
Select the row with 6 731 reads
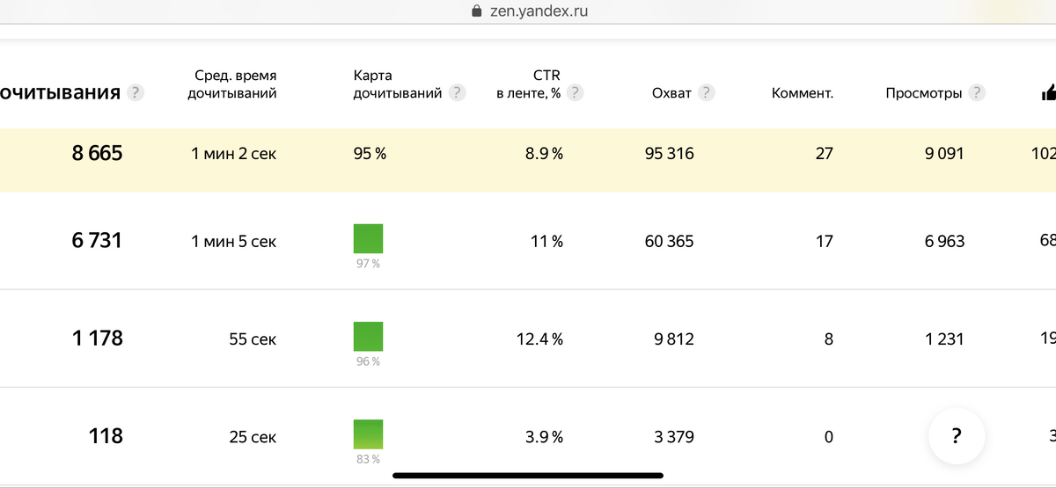(x=528, y=241)
